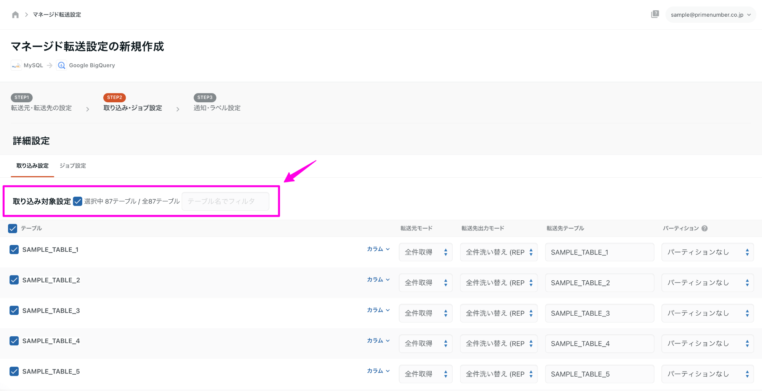Focus the テーブル名でフィルタ input field
The image size is (762, 391).
coord(226,201)
